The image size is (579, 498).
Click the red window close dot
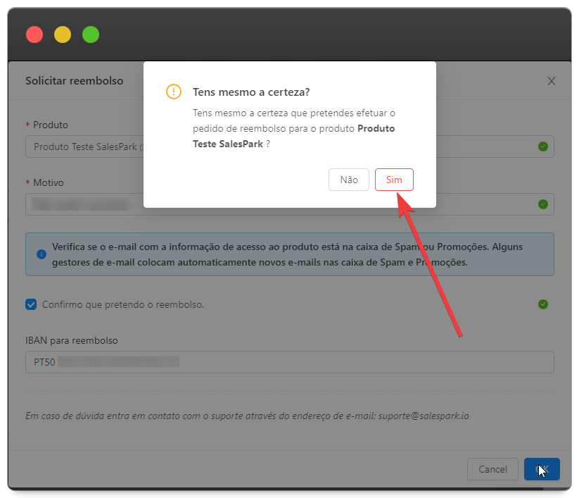pos(34,35)
